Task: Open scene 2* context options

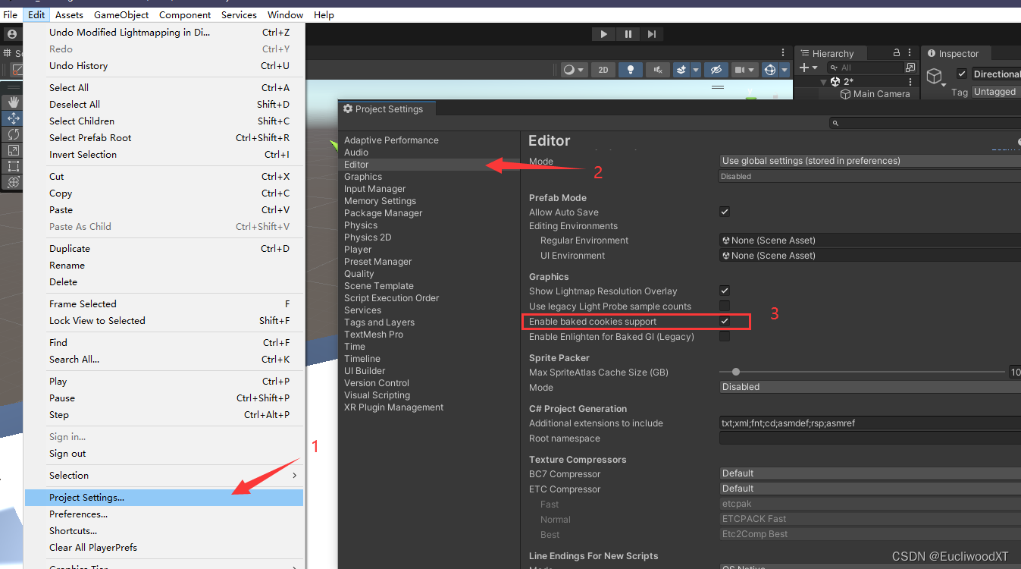Action: click(x=910, y=81)
